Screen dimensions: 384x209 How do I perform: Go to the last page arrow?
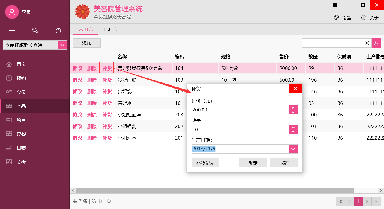click(376, 201)
